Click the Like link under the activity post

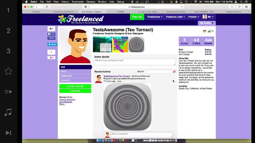coord(119,81)
